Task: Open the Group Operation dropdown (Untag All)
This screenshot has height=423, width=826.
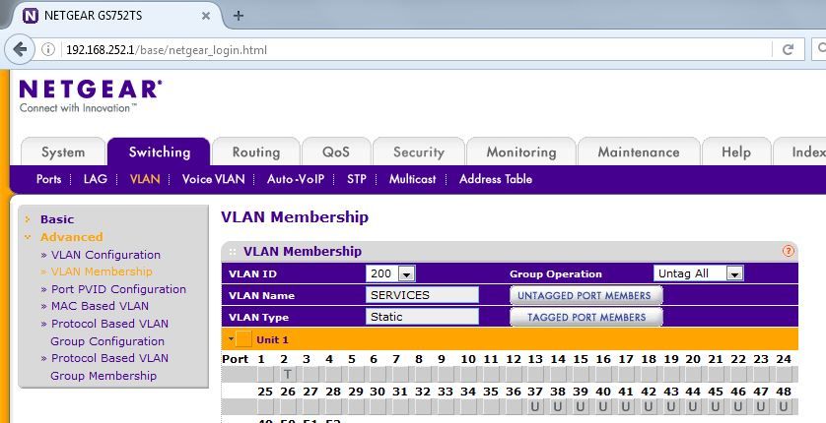Action: coord(698,273)
